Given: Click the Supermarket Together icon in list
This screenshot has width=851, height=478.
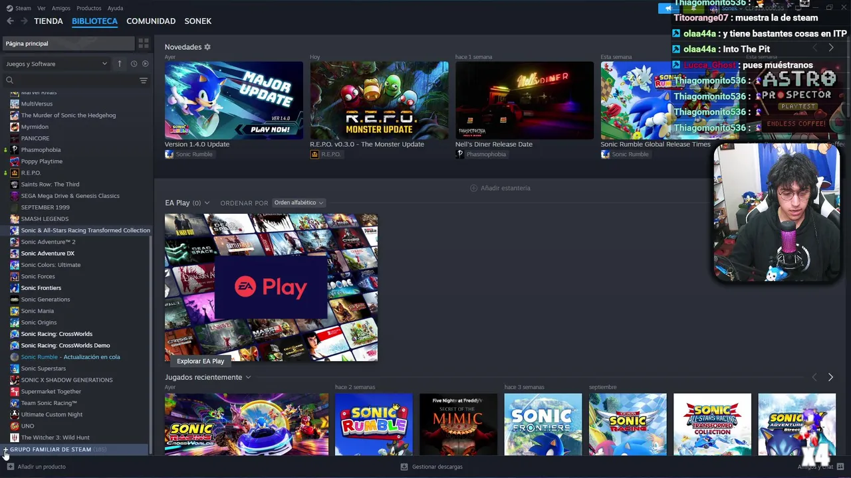Looking at the screenshot, I should coord(15,392).
